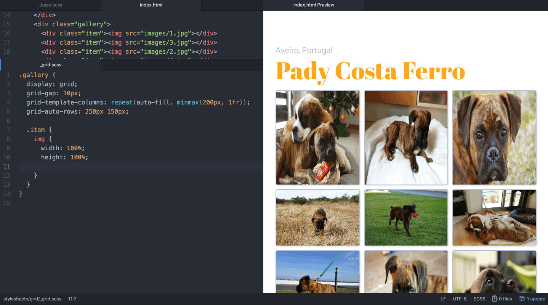Viewport: 548px width, 305px height.
Task: Open go-to-line via cursor position 11:7
Action: (x=72, y=299)
